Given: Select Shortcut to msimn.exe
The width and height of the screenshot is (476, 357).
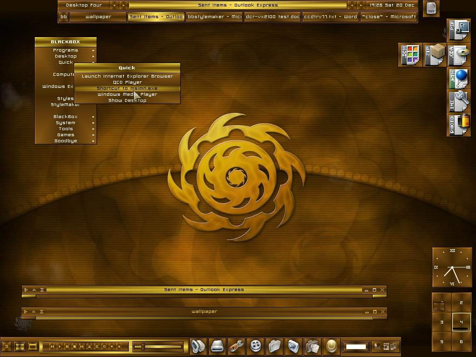Looking at the screenshot, I should pos(127,88).
